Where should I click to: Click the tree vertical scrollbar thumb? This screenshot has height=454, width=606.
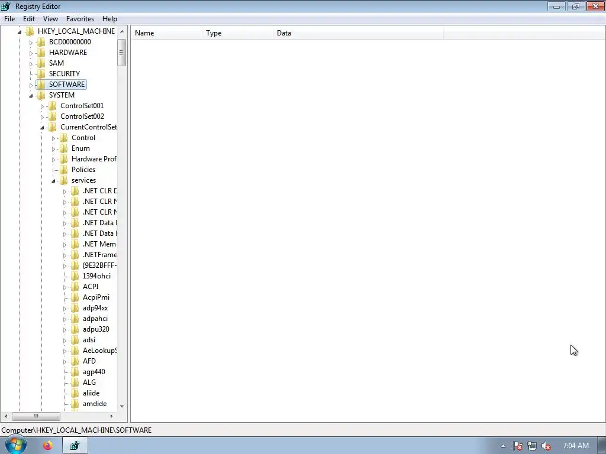[x=122, y=53]
